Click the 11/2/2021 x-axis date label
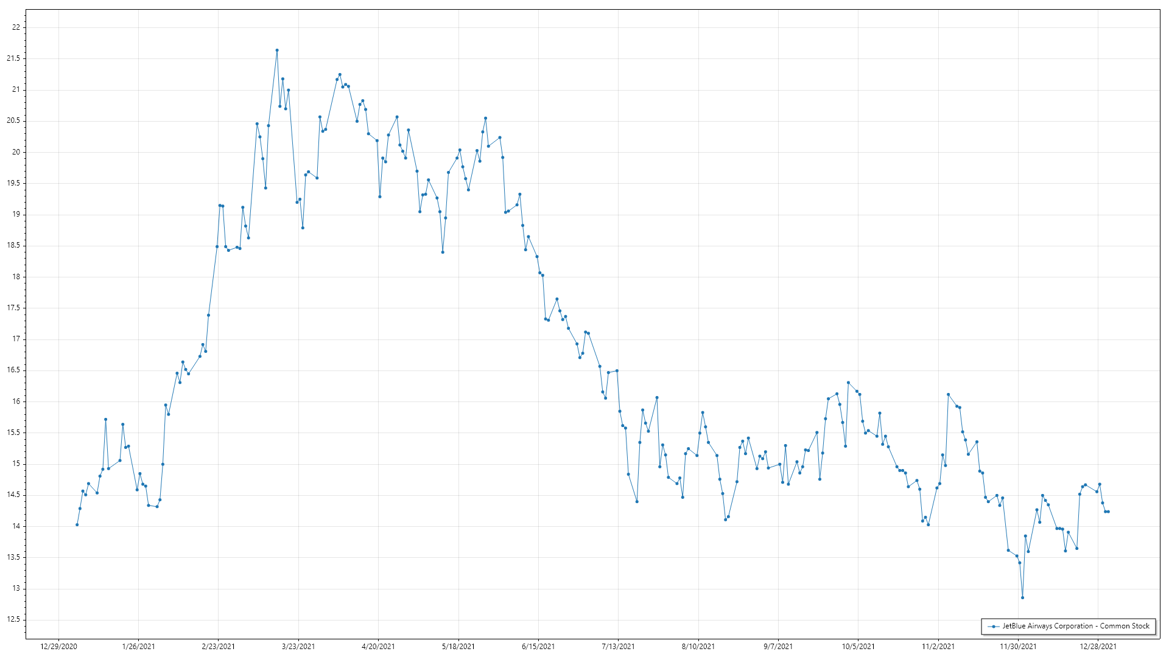The height and width of the screenshot is (657, 1169). 938,646
